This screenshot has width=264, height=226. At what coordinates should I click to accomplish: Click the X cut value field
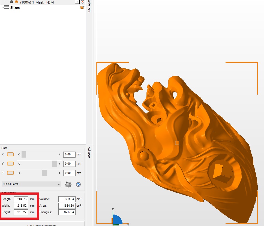(x=69, y=155)
